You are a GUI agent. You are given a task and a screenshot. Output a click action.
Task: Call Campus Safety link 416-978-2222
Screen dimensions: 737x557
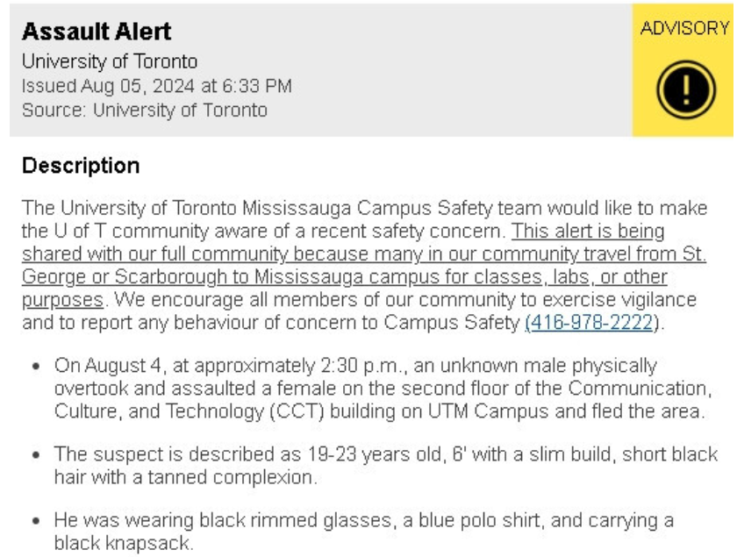[x=590, y=323]
